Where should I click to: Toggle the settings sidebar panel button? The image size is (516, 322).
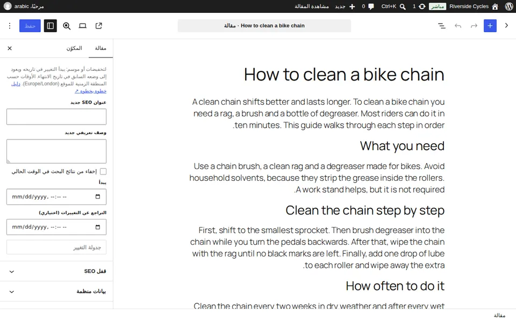point(51,26)
